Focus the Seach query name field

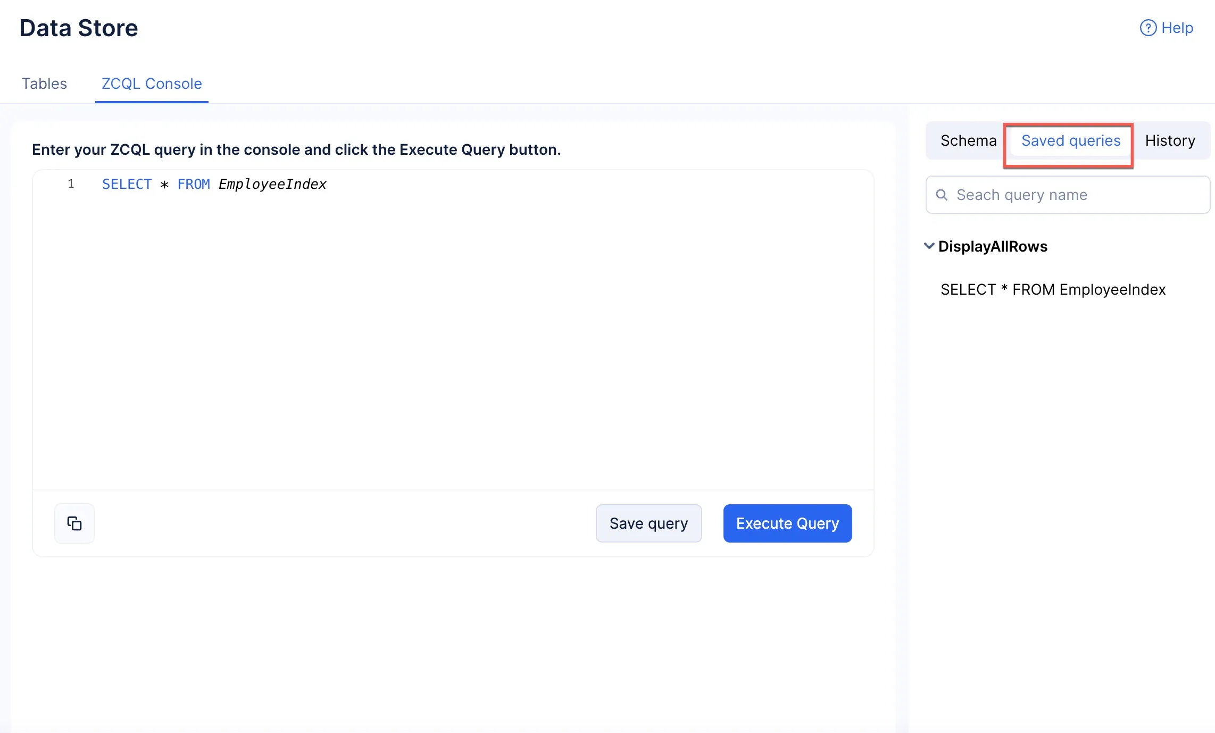1068,195
